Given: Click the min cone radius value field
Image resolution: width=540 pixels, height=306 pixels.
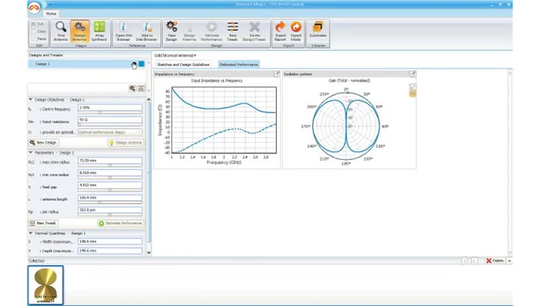Looking at the screenshot, I should tap(110, 173).
